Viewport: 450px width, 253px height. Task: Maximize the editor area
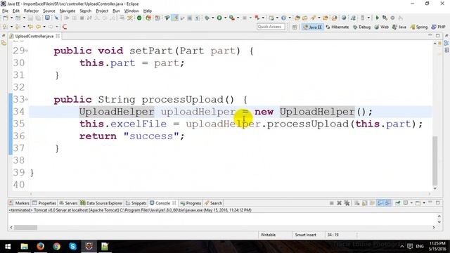tap(437, 36)
